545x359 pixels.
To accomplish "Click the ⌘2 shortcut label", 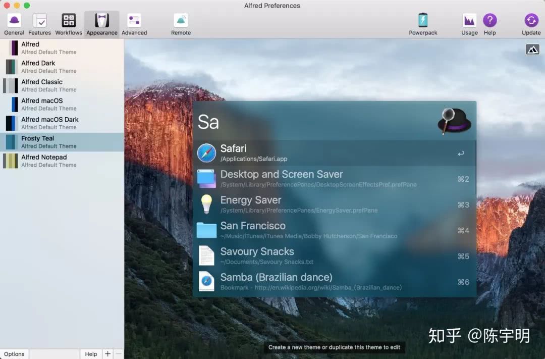I will [463, 179].
